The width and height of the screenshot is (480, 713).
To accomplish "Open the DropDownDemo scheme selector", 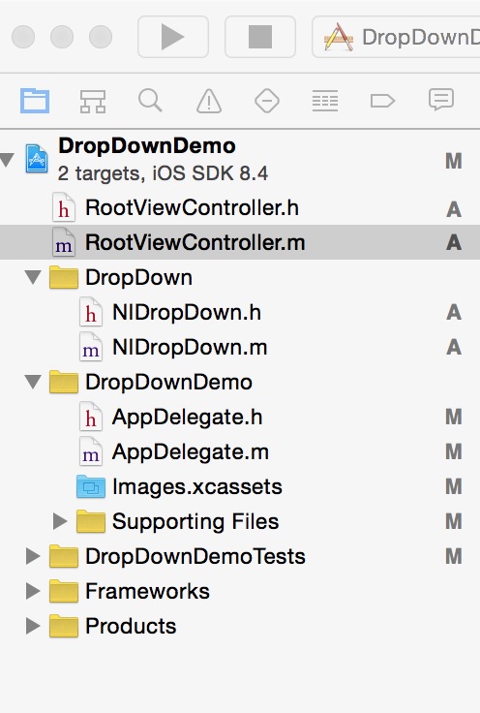I will point(396,37).
